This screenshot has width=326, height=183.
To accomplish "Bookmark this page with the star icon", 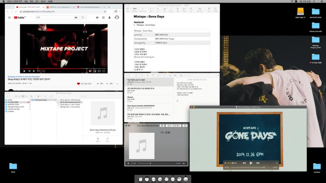I will 105,12.
